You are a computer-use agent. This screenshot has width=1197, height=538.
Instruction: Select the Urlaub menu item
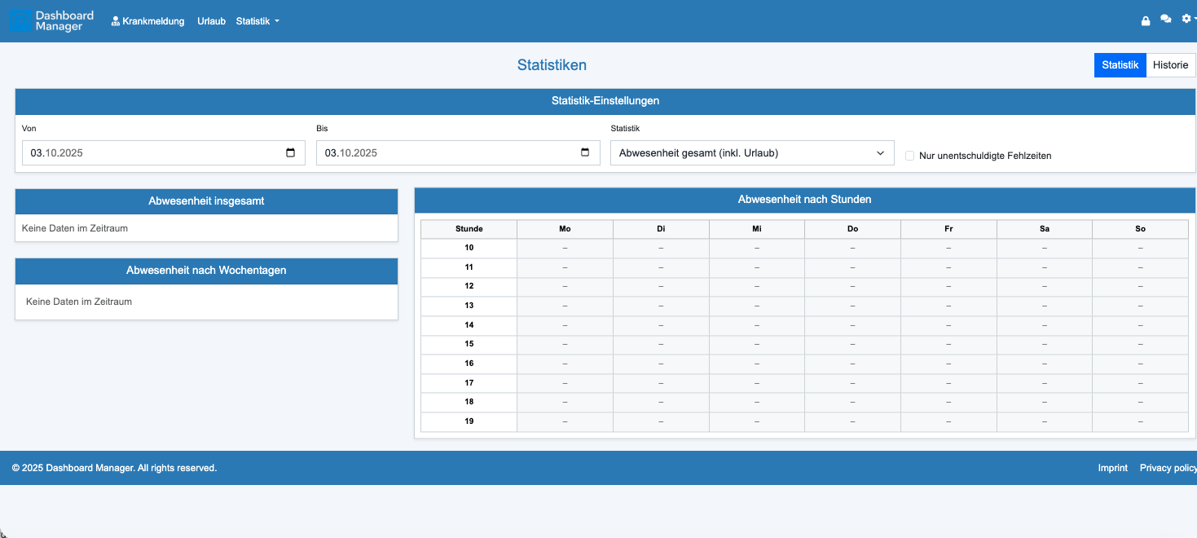211,20
